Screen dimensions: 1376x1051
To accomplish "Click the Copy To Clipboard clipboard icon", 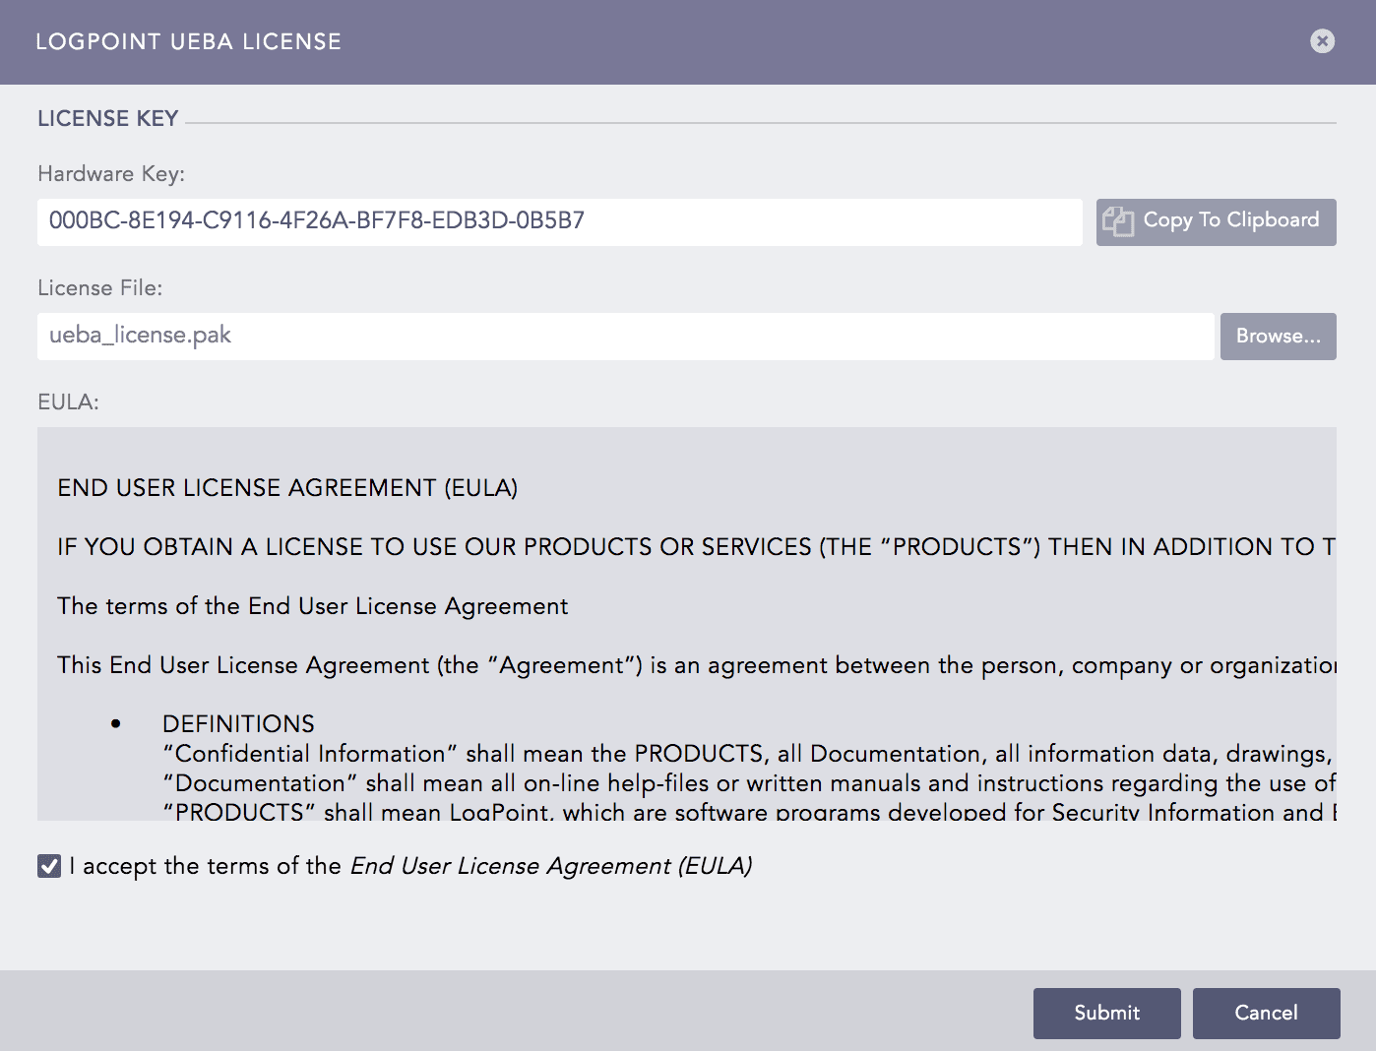I will tap(1119, 220).
